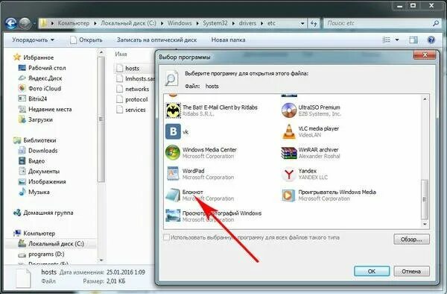Screen dimensions: 447x294
Task: Click the Обзор... browse button
Action: pos(411,240)
